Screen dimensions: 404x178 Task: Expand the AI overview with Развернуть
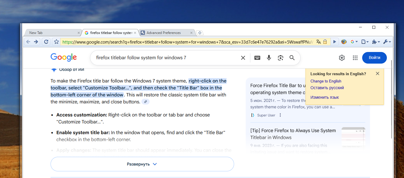click(142, 164)
